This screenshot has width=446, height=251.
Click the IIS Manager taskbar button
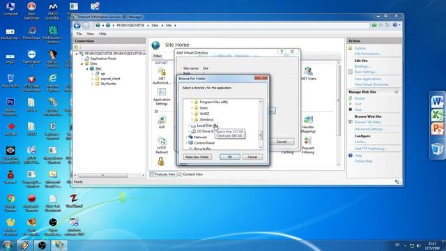coord(59,245)
